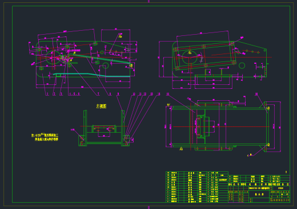The height and width of the screenshot is (209, 297).
Task: Select part callout number 7
Action: (x=98, y=94)
